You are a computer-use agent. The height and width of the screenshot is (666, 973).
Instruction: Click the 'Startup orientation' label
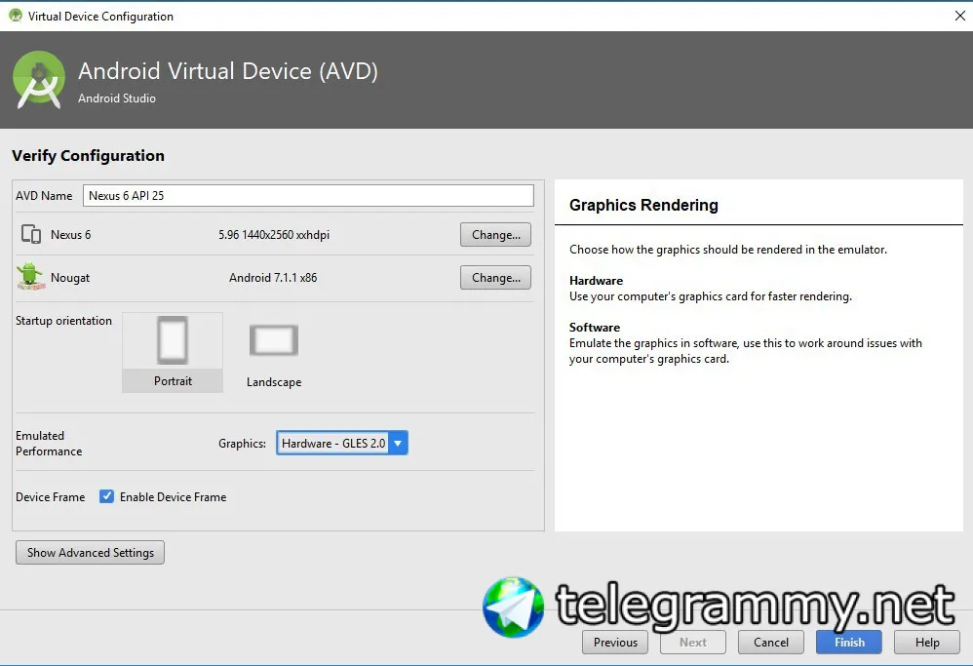coord(64,320)
